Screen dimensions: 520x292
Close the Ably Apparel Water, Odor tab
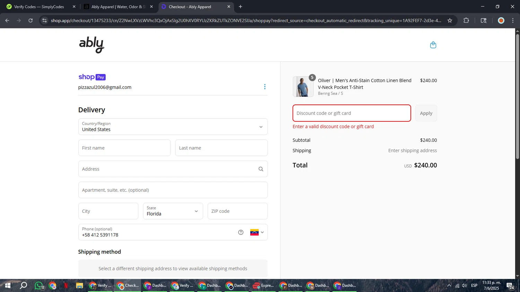151,7
